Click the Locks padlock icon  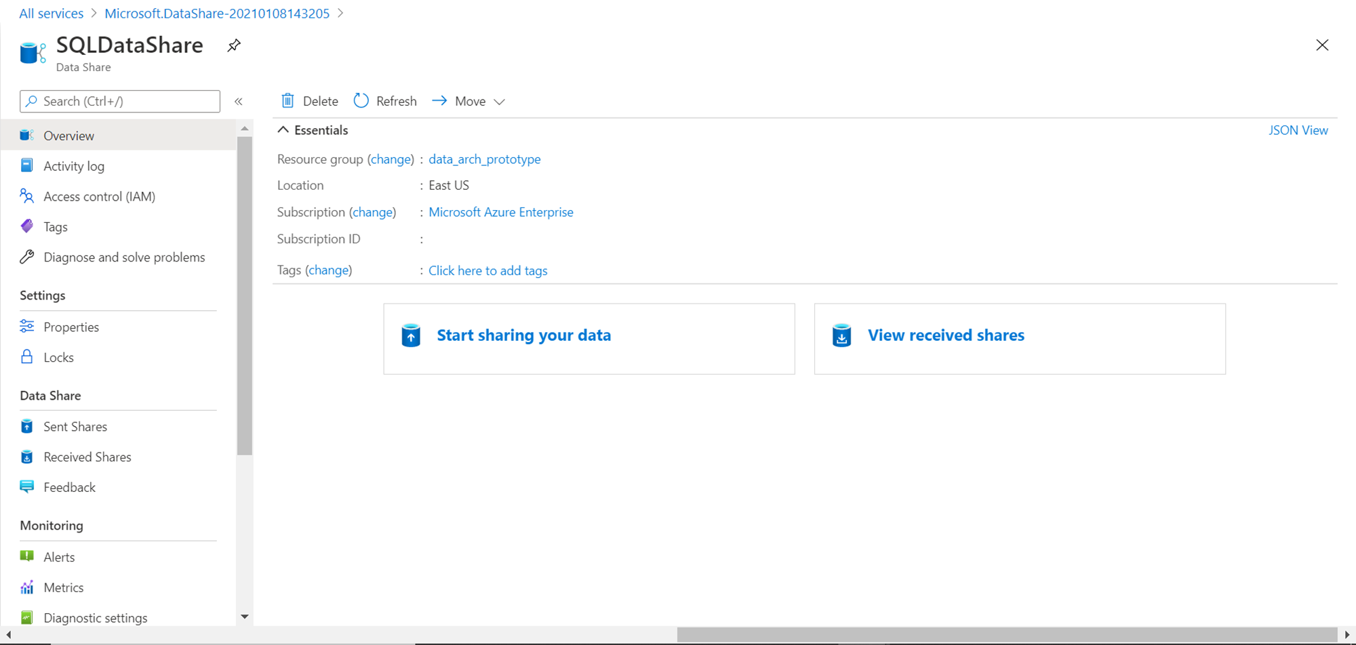[27, 357]
